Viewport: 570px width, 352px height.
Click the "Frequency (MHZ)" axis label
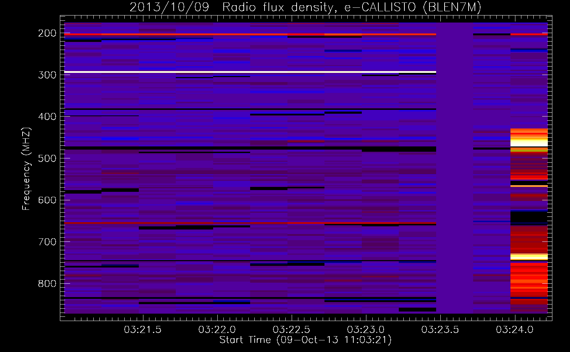click(26, 169)
